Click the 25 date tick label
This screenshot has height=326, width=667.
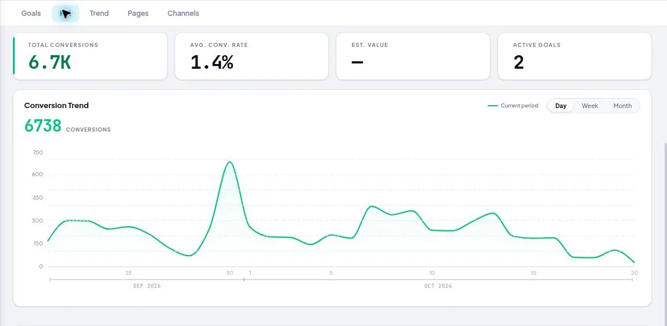[x=128, y=273]
